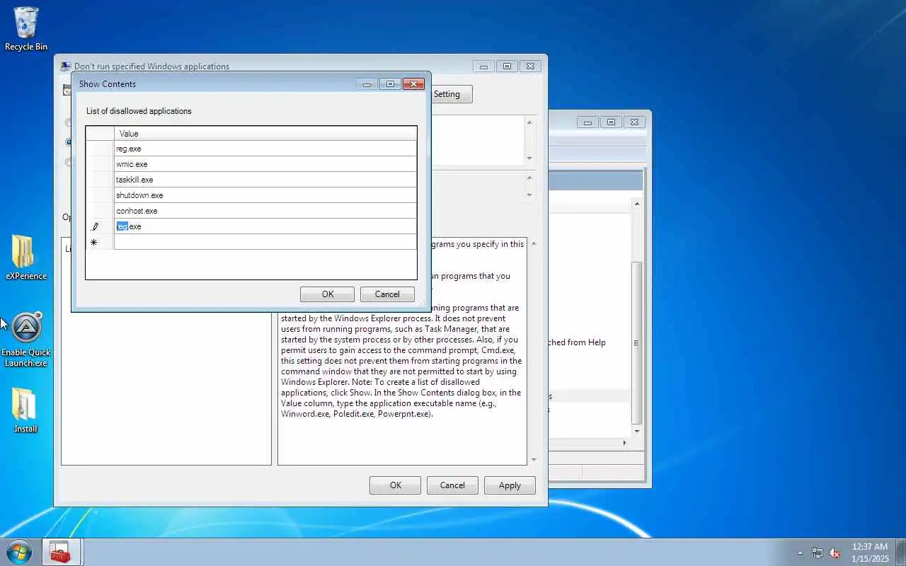Click the row header beside taskkill.exe

point(100,180)
